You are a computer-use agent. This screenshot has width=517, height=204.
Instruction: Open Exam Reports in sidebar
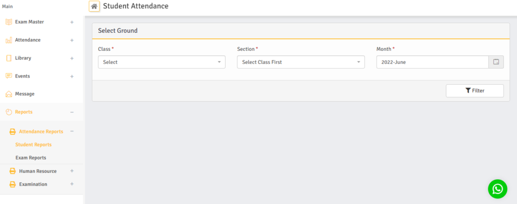31,158
